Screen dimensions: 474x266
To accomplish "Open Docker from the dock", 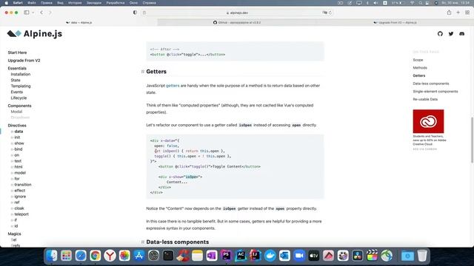I will pos(270,256).
